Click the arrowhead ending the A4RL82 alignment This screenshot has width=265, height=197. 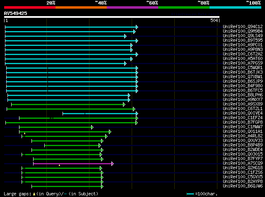click(x=106, y=136)
